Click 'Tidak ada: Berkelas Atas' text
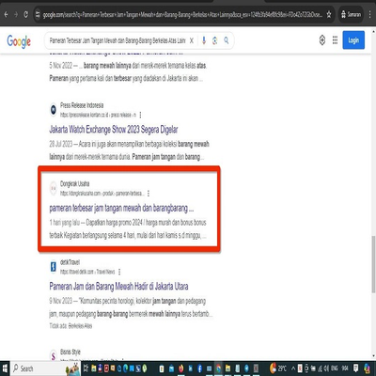 70,326
